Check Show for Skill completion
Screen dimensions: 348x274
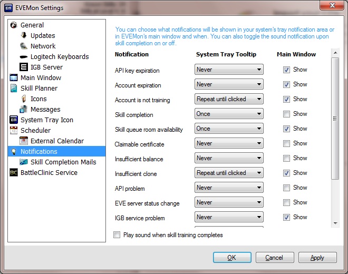[x=286, y=114]
